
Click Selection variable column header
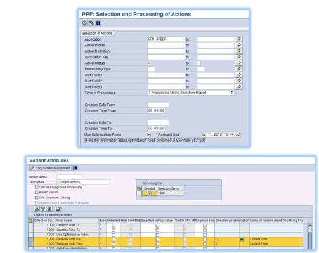tap(227, 221)
